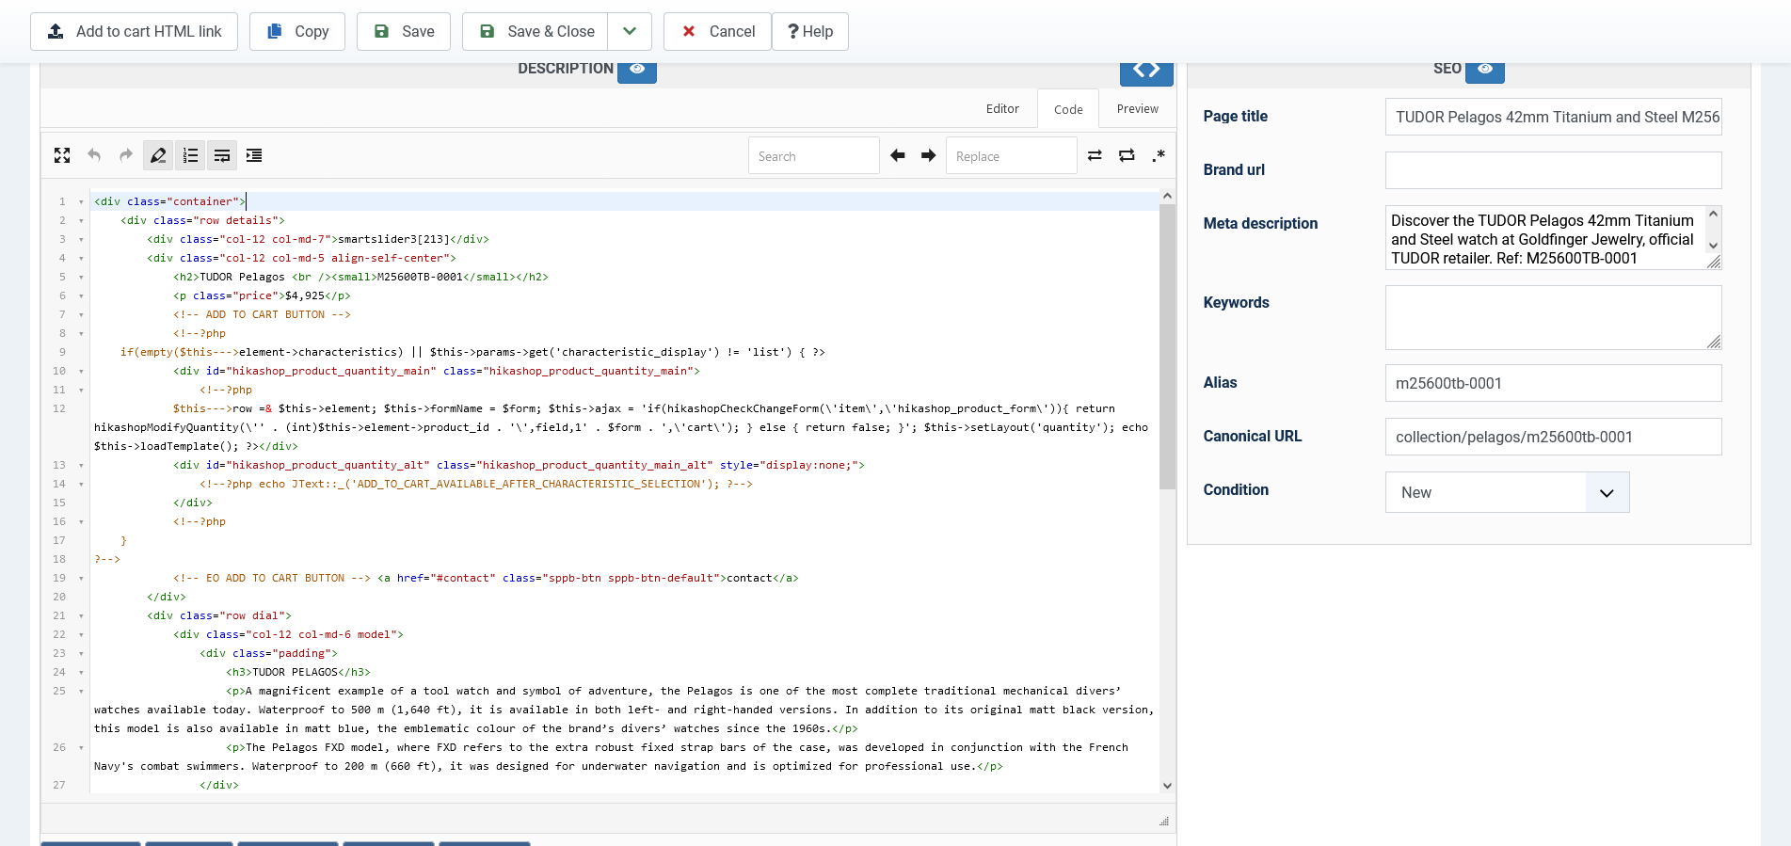This screenshot has width=1791, height=846.
Task: Collapse code fold on line 2
Action: click(81, 220)
